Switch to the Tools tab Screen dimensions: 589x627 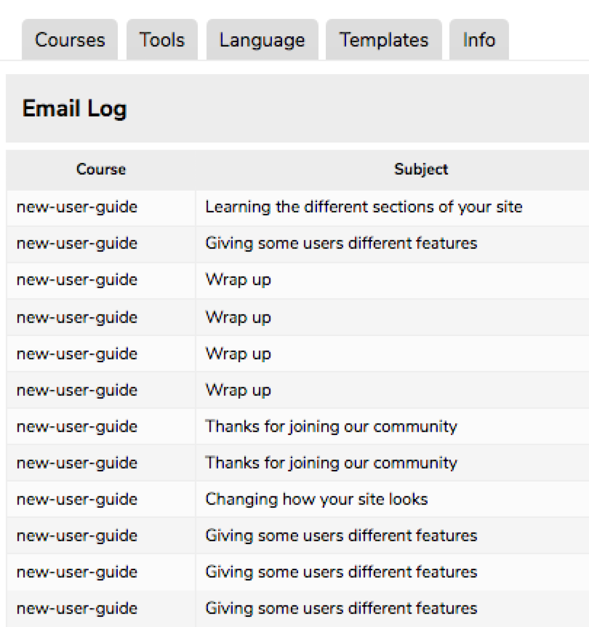pos(162,40)
